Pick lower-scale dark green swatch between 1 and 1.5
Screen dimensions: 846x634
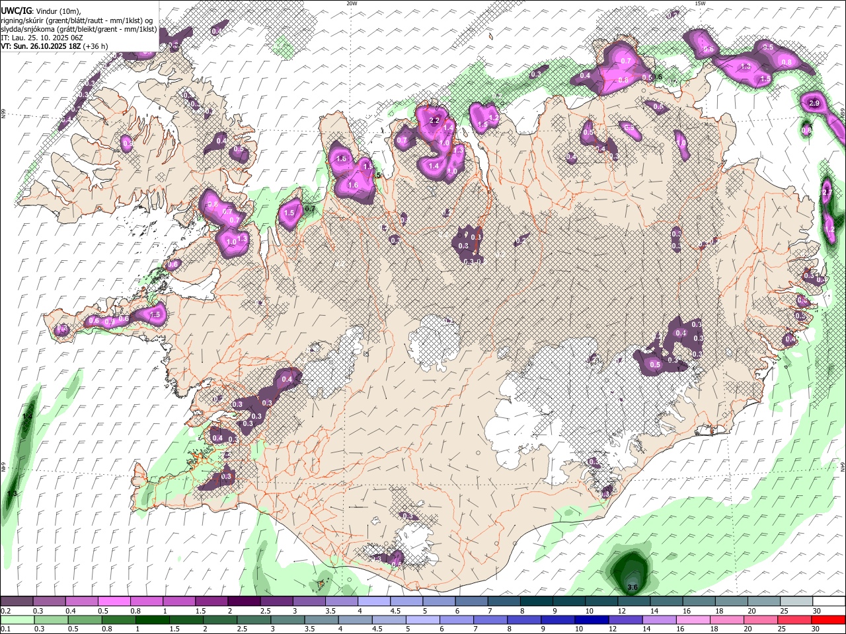coord(153,620)
